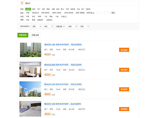Click the fourth listing's orange appointment button

(x=124, y=109)
